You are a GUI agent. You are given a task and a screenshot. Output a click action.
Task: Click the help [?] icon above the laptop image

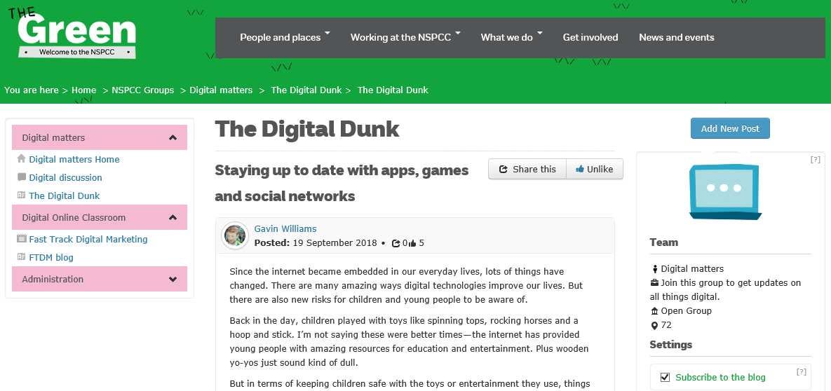815,160
